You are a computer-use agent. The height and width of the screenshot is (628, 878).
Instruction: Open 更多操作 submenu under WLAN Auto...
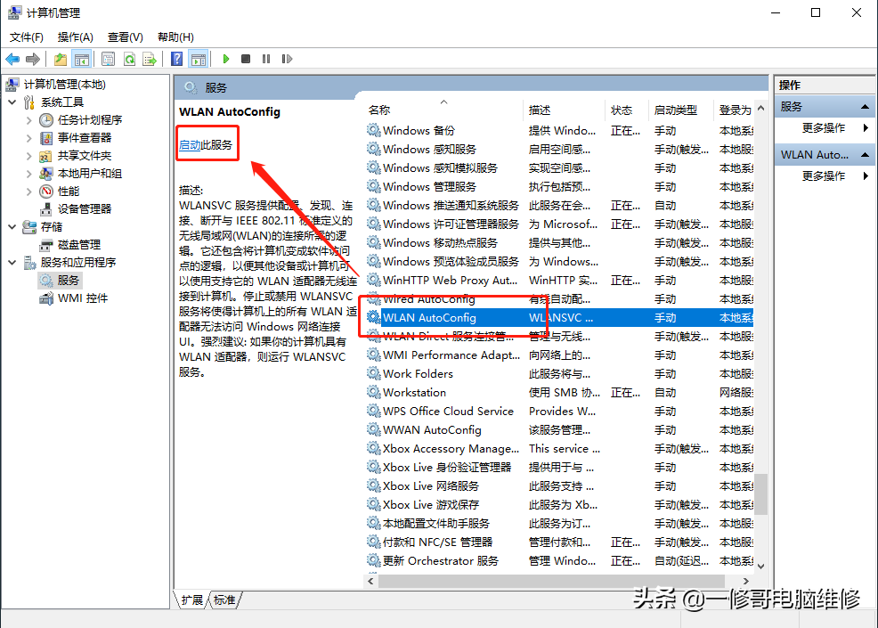point(824,175)
